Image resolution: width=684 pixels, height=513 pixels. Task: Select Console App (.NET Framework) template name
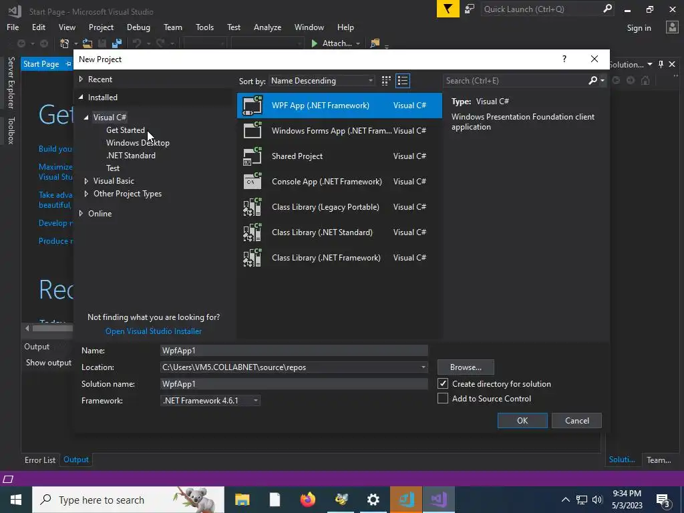(x=327, y=182)
